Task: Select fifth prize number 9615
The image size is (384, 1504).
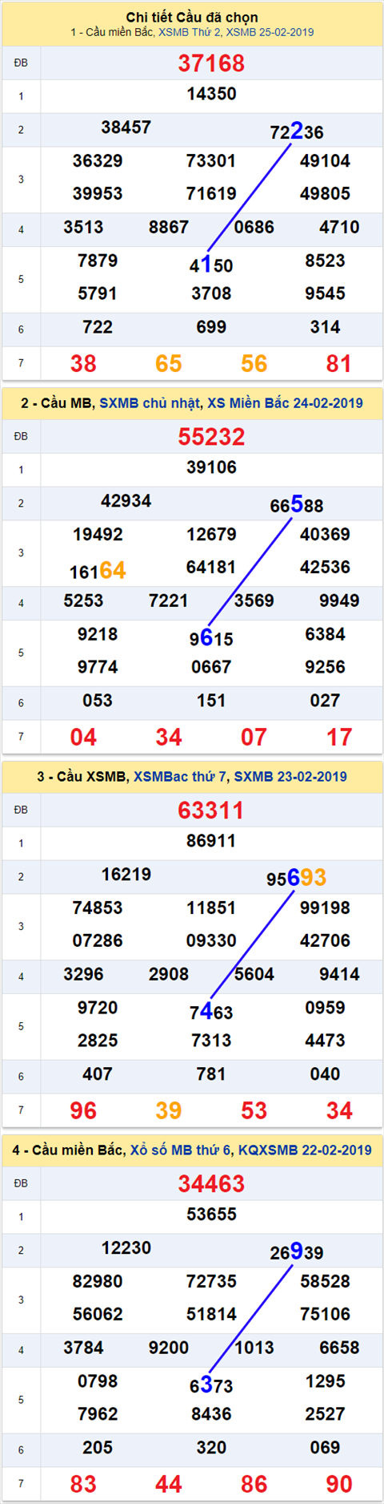Action: (211, 638)
